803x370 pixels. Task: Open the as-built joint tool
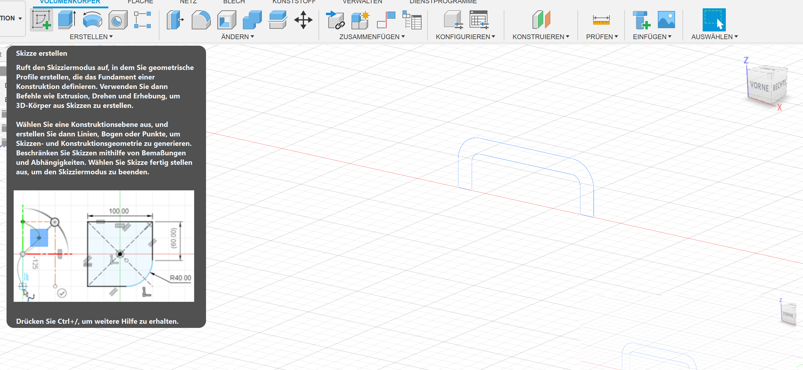click(386, 20)
